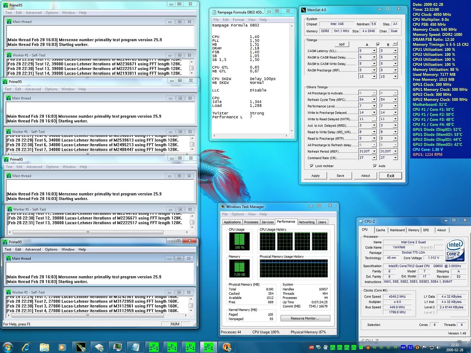Toggle the A/B channel link checkbox in MemSet

[x=378, y=44]
